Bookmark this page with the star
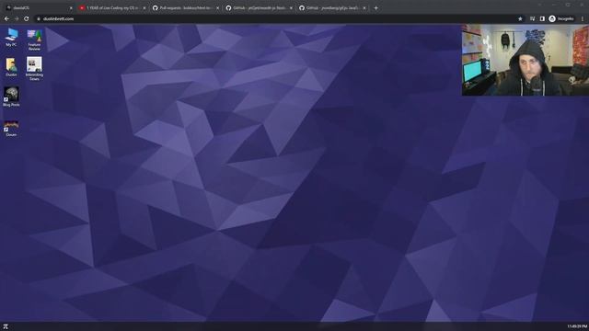Screen dimensions: 589x331 pyautogui.click(x=520, y=18)
